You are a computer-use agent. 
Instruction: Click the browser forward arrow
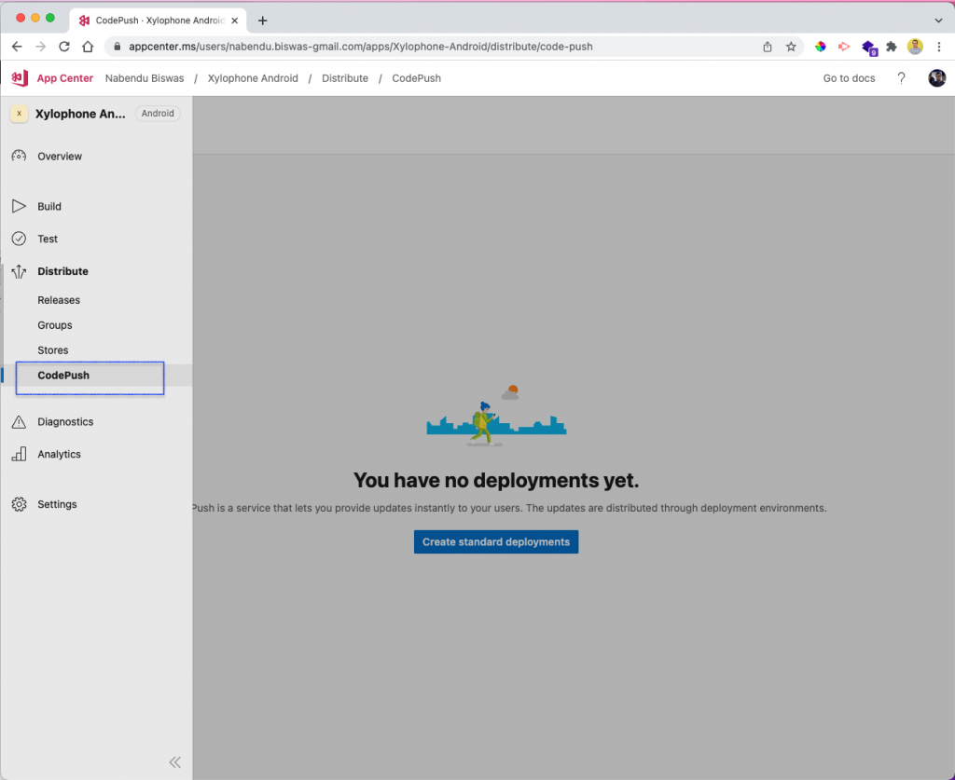click(40, 47)
